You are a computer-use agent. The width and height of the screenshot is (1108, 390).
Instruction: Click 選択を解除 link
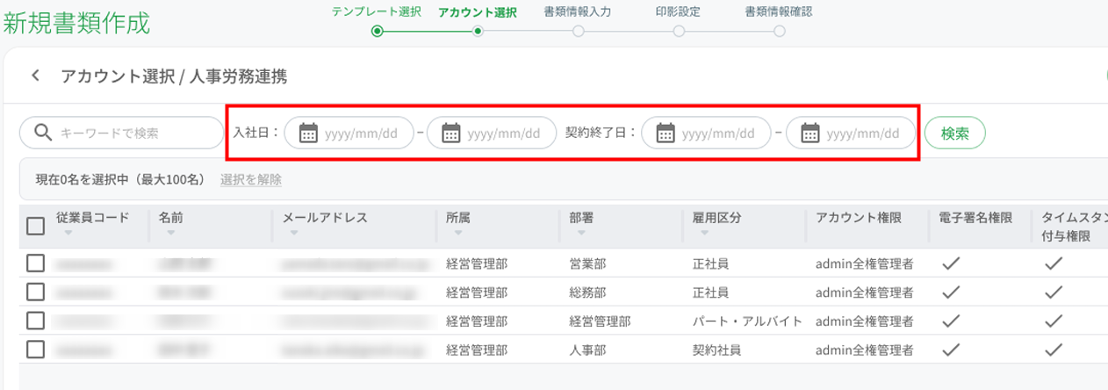pos(251,179)
